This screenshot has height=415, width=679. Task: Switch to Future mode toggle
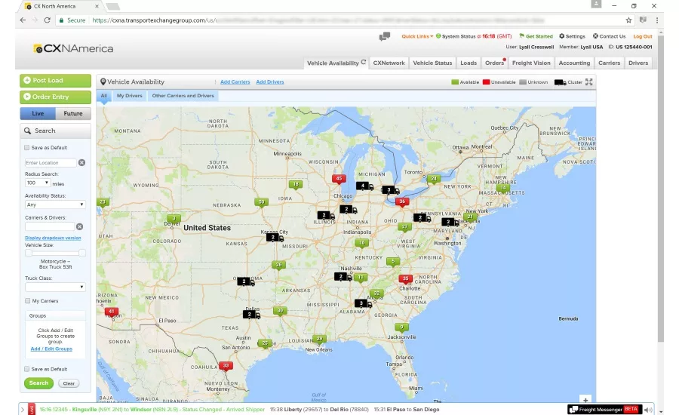(x=73, y=113)
